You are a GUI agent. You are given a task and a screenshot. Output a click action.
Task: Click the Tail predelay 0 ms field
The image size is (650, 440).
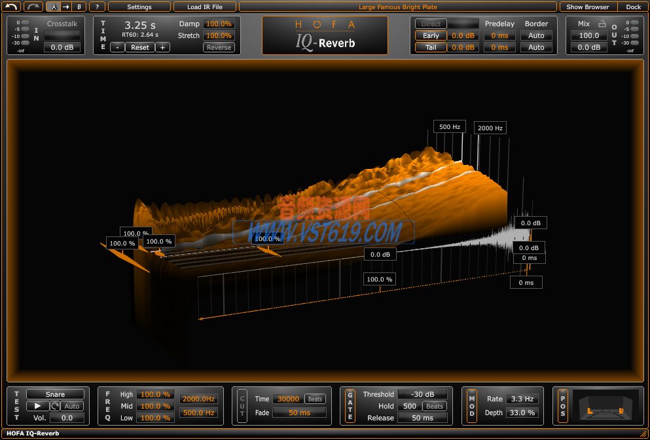499,47
